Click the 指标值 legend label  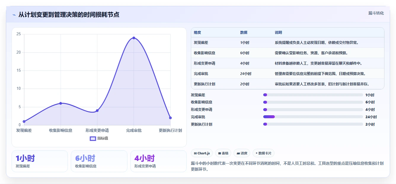103,138
